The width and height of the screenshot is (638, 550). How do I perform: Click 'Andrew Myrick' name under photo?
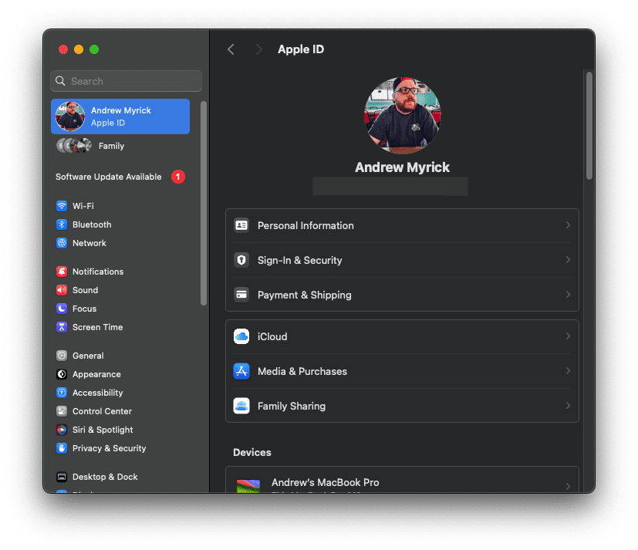tap(402, 167)
